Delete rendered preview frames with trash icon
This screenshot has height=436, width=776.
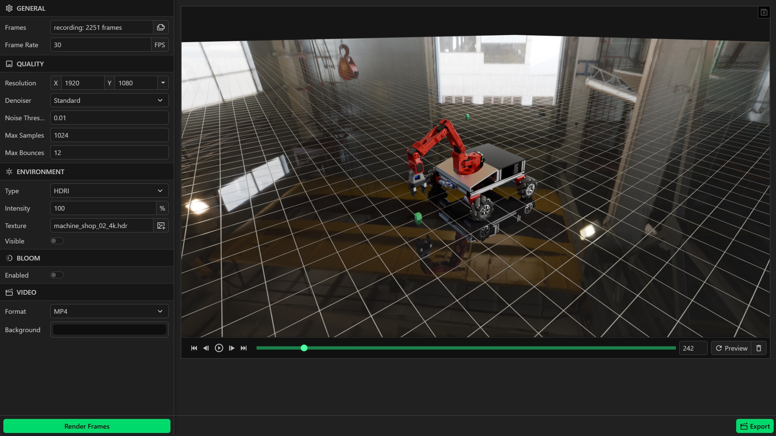tap(759, 348)
